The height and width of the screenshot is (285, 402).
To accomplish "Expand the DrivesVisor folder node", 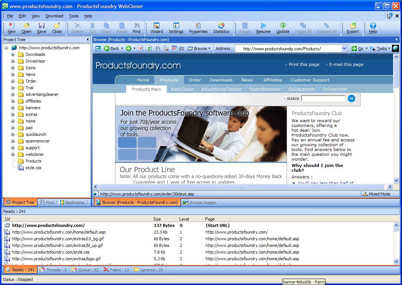I will [x=13, y=61].
